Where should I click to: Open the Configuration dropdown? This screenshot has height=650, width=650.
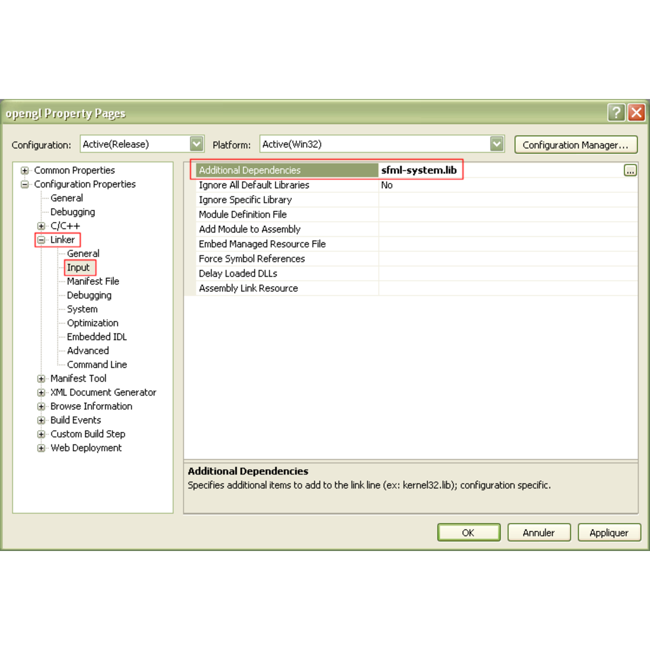197,144
